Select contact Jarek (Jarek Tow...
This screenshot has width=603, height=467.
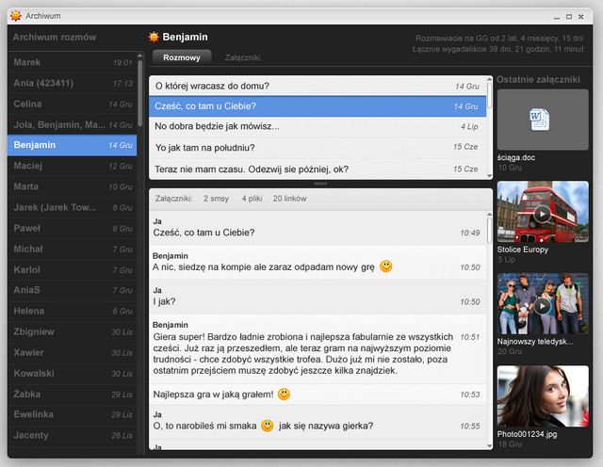tap(73, 207)
